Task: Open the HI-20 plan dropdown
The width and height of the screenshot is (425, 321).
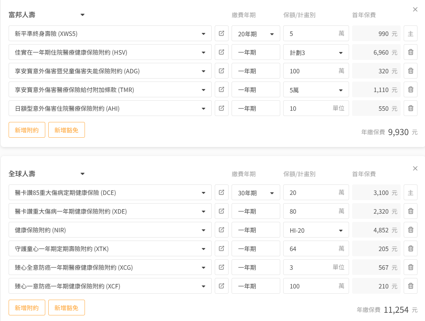Action: click(316, 230)
